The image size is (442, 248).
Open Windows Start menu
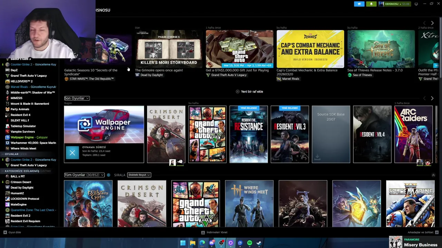pos(183,243)
